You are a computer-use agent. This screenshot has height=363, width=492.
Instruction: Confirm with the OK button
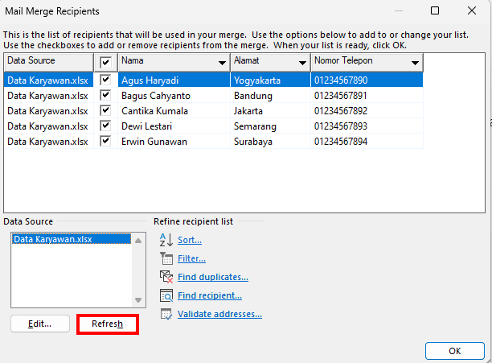[454, 351]
